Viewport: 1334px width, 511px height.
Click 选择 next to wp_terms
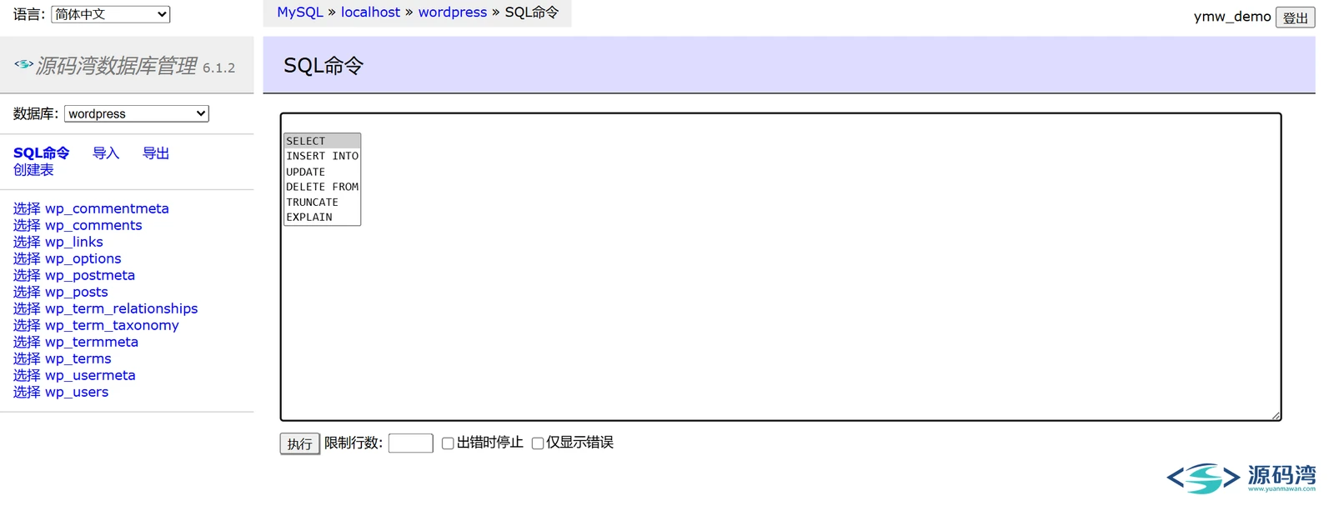[x=27, y=358]
